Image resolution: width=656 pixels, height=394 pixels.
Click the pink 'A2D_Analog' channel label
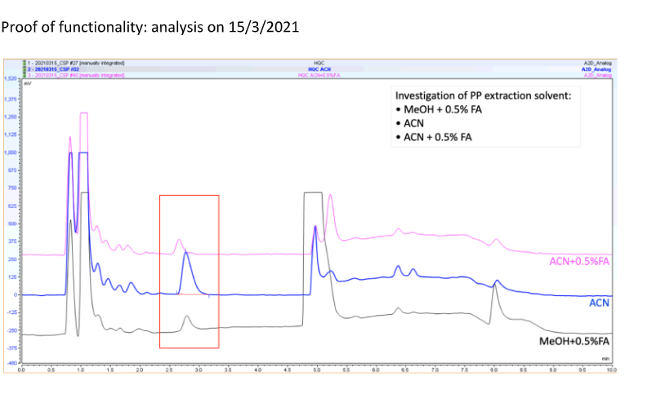point(598,75)
